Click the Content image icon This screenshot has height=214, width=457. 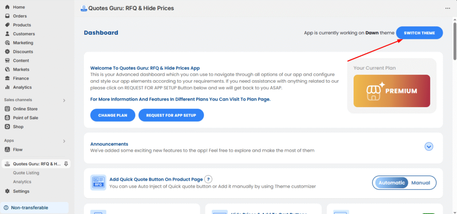tap(7, 61)
